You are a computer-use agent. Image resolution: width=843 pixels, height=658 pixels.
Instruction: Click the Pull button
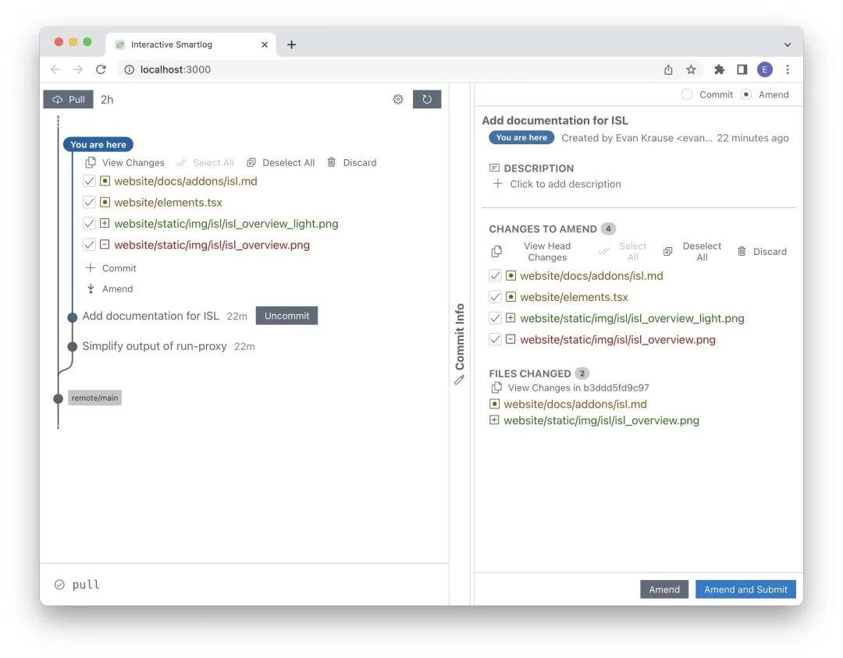click(x=68, y=99)
